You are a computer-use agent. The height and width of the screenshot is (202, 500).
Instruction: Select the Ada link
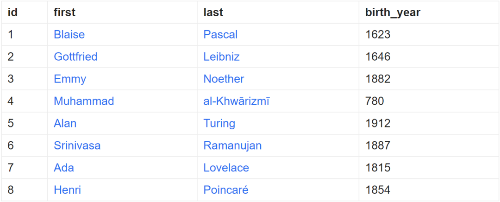coord(64,168)
